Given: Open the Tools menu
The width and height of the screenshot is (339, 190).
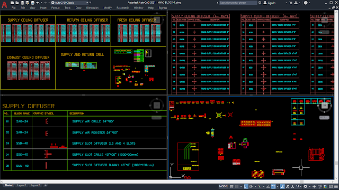Looking at the screenshot, I should [67, 8].
